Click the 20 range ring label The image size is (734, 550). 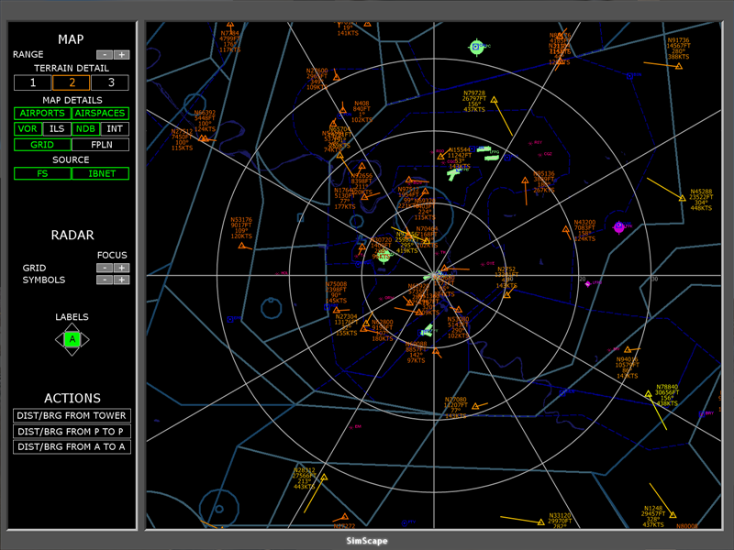(583, 280)
